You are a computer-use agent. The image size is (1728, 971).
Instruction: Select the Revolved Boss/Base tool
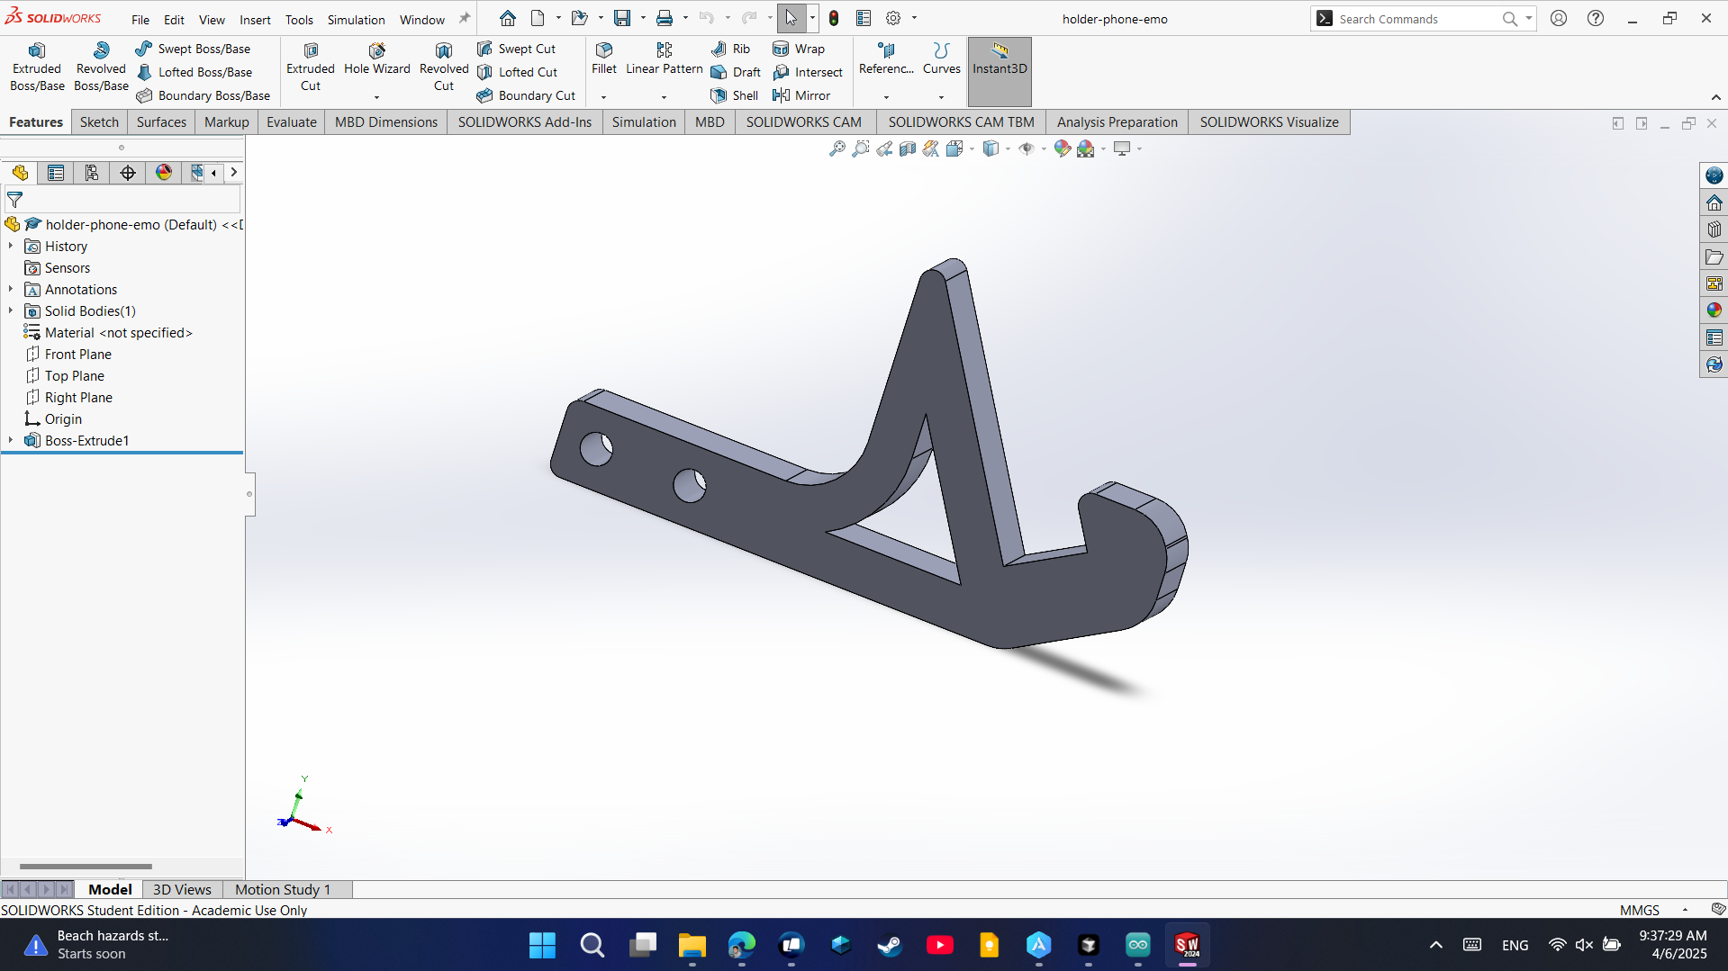point(101,67)
